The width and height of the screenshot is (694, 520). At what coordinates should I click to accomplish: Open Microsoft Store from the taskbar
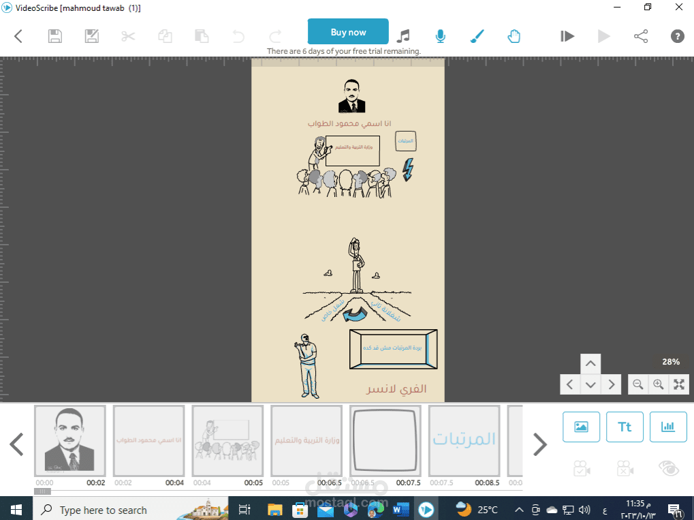300,509
